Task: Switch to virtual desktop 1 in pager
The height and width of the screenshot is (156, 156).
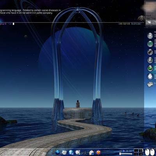Action: pos(136,151)
